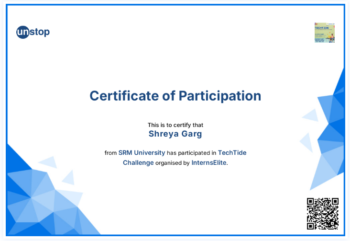Click the TechTide text

point(232,153)
